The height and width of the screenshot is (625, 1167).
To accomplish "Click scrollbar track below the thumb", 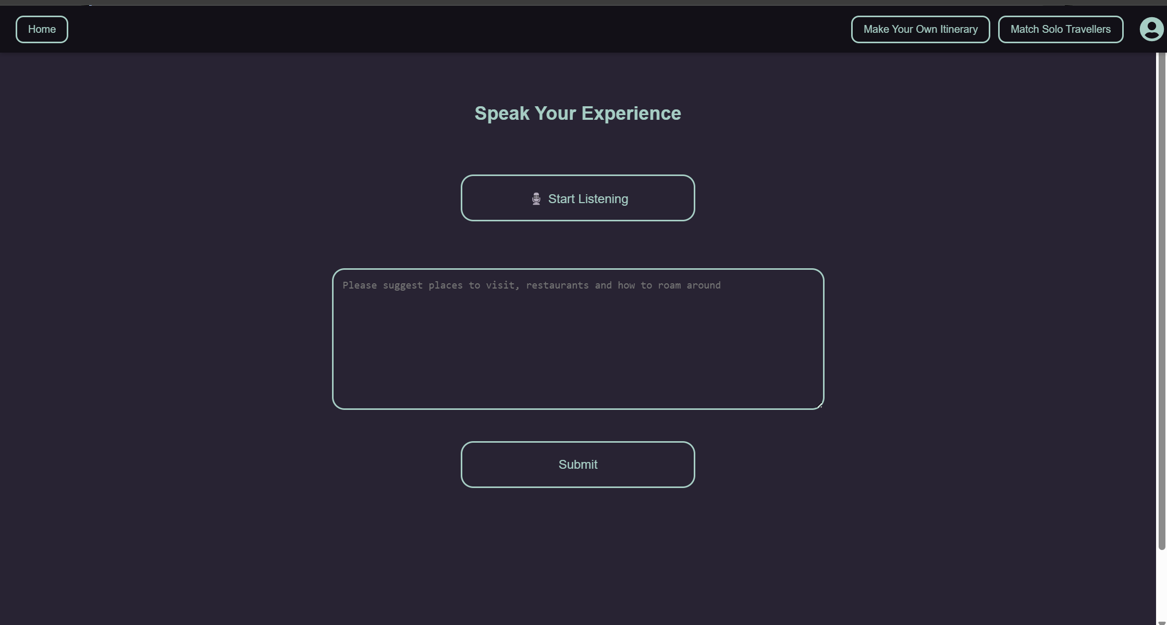I will 1161,583.
